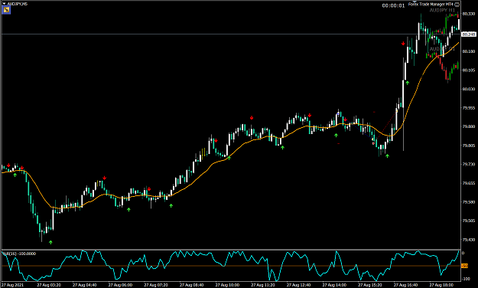Click the 00:00:01 candle timer
The width and height of the screenshot is (478, 288).
393,5
